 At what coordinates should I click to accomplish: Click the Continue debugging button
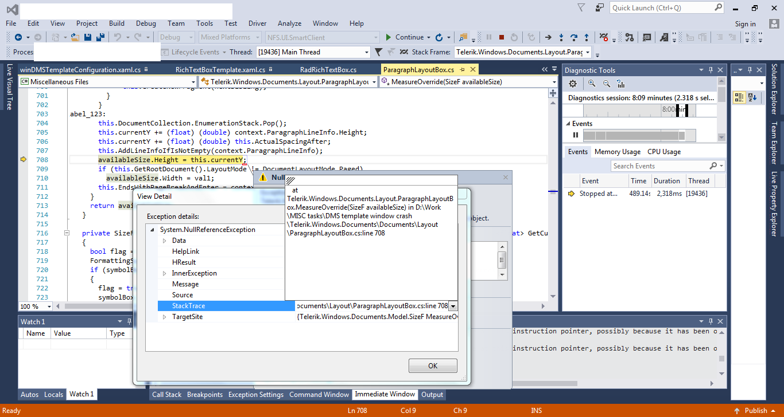pos(404,37)
